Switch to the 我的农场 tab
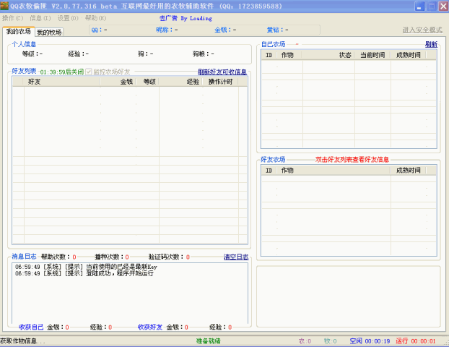 (19, 31)
